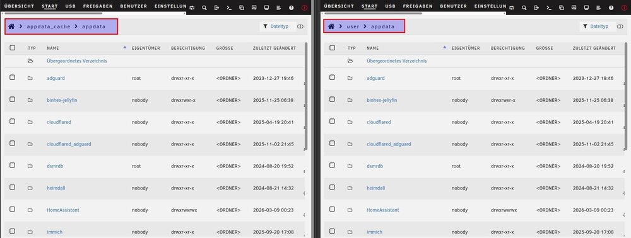Go to home via breadcrumb icon in left pane
This screenshot has height=238, width=631.
pos(11,26)
